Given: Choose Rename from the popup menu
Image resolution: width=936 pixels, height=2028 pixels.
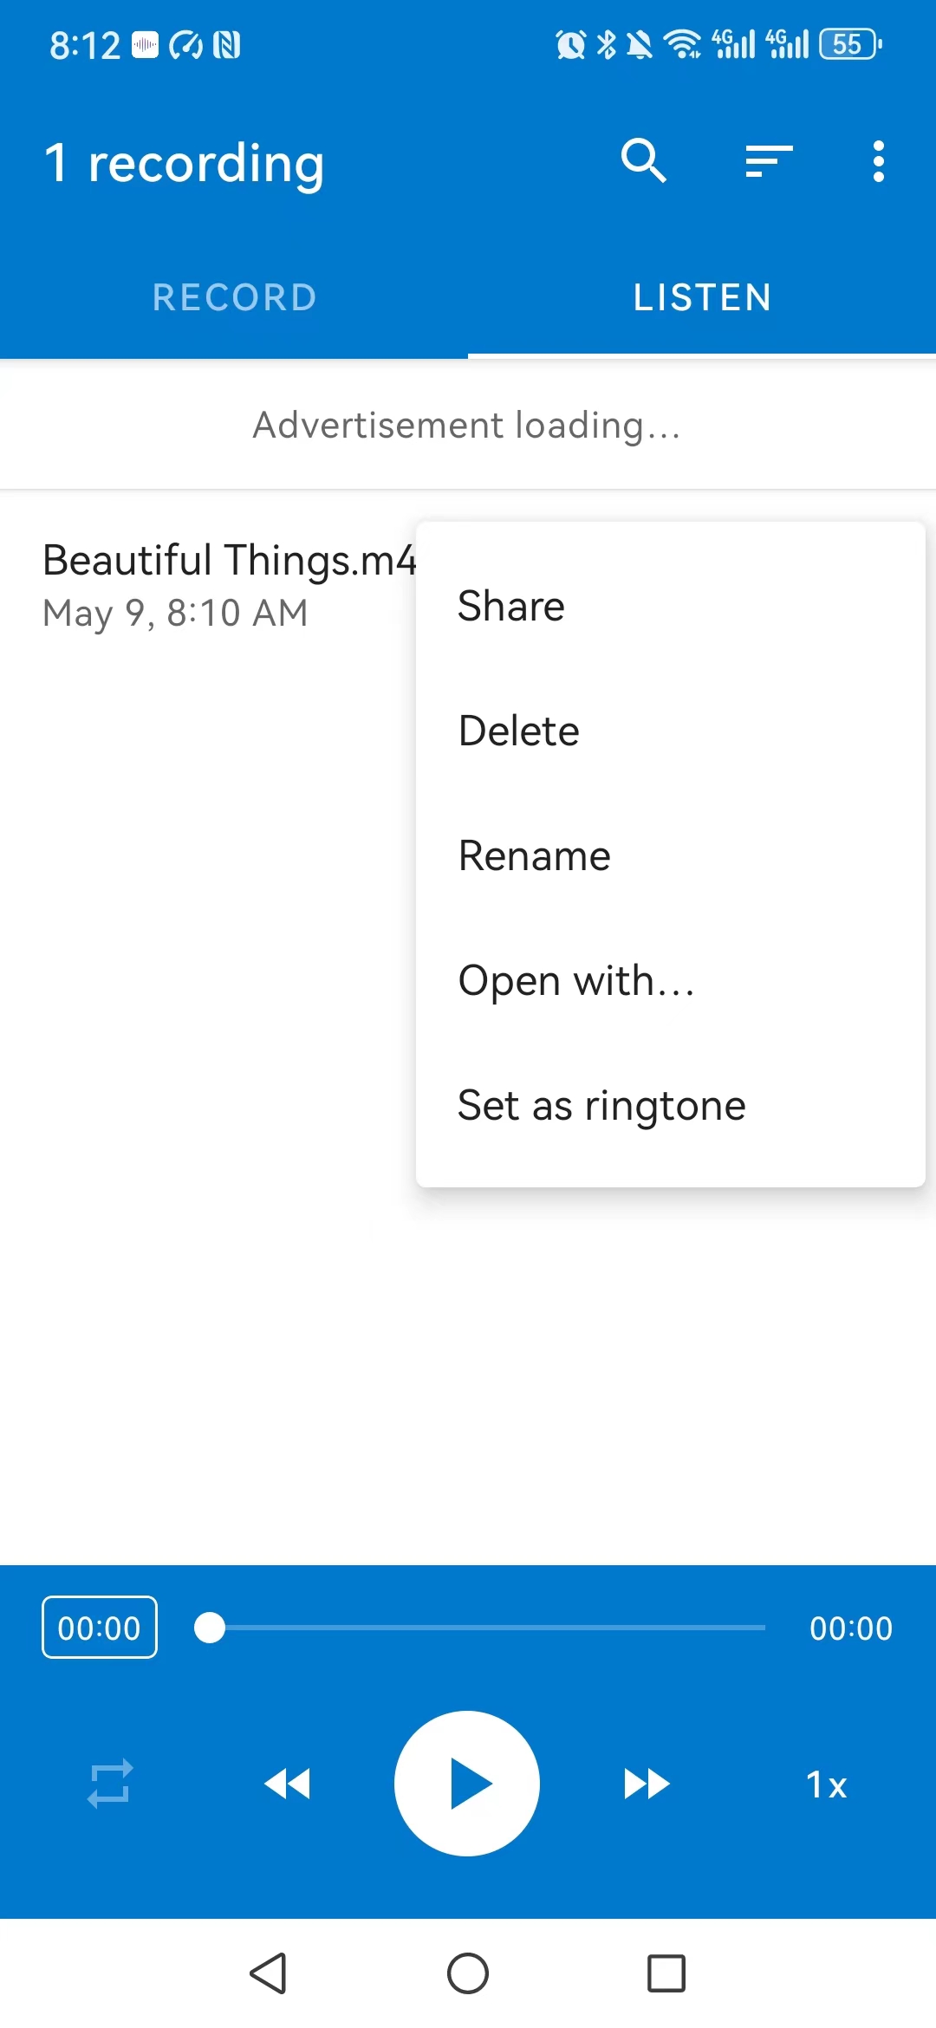Looking at the screenshot, I should tap(535, 855).
